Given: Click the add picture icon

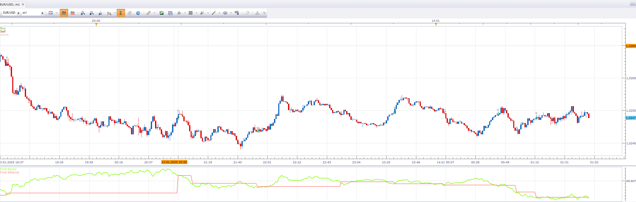Looking at the screenshot, I should [162, 13].
